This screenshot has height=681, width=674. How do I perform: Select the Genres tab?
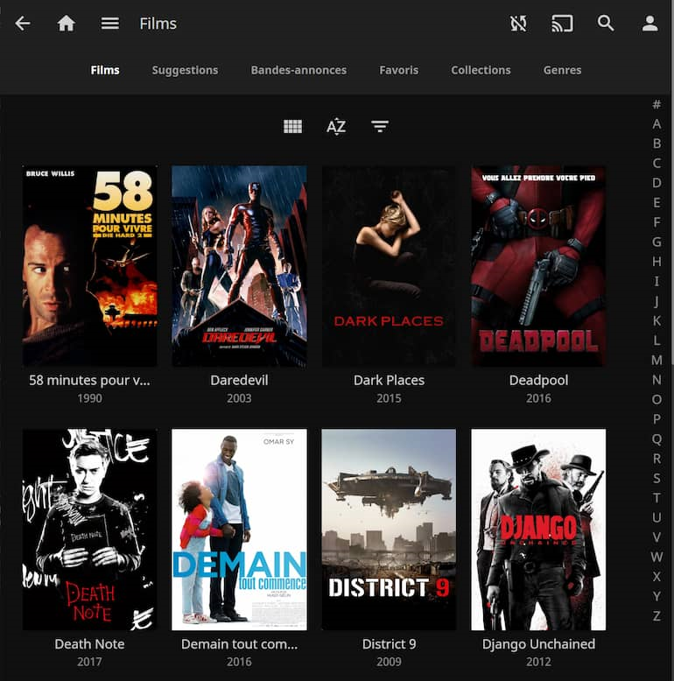pos(562,70)
